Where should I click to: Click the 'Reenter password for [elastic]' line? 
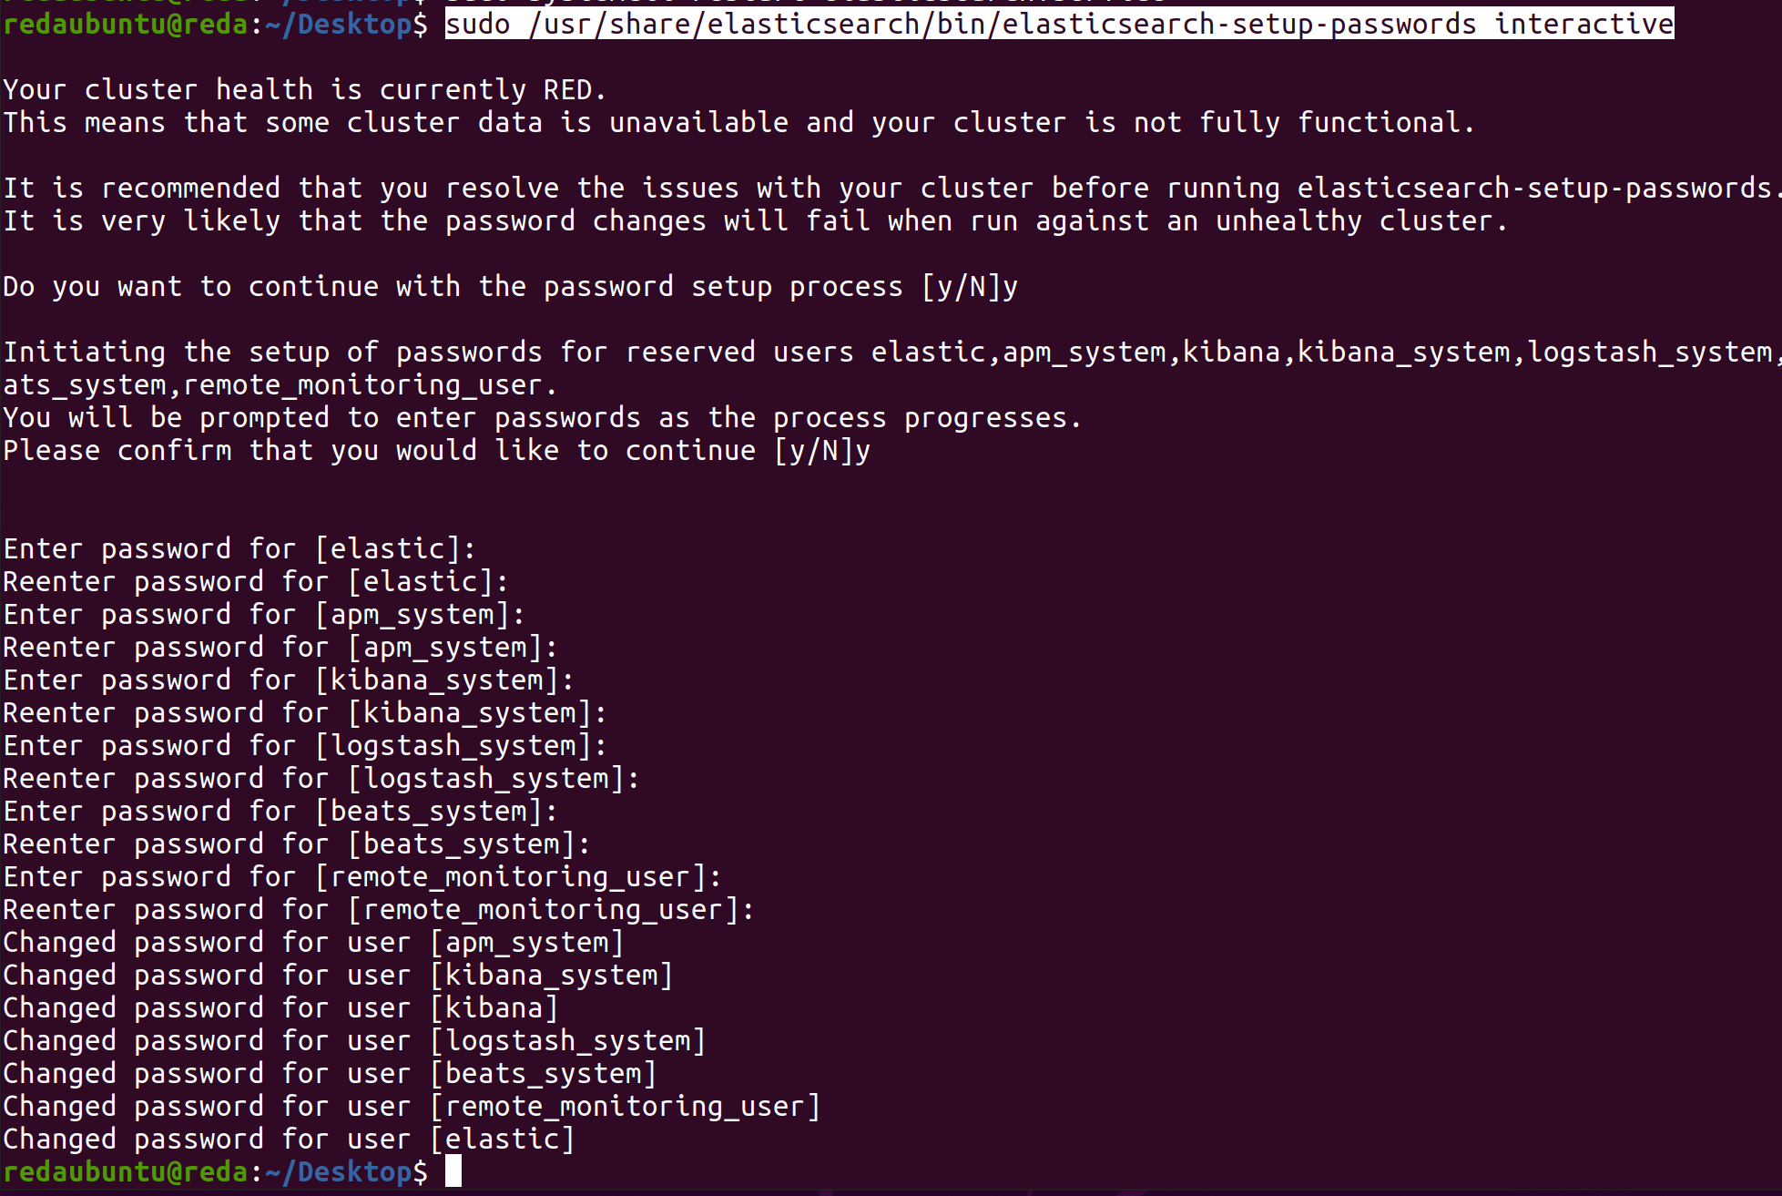pyautogui.click(x=255, y=582)
